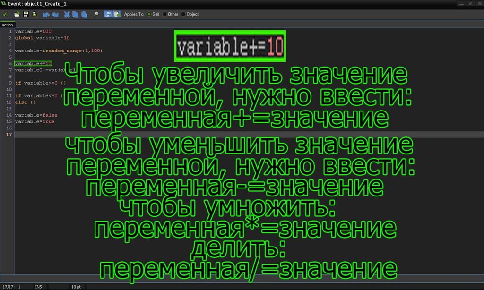Click code line global.variable=10

pyautogui.click(x=42, y=38)
